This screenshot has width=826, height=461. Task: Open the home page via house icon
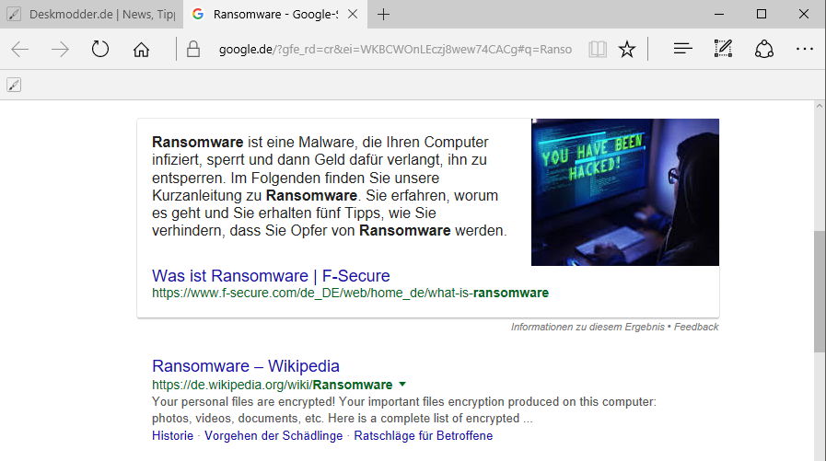141,50
